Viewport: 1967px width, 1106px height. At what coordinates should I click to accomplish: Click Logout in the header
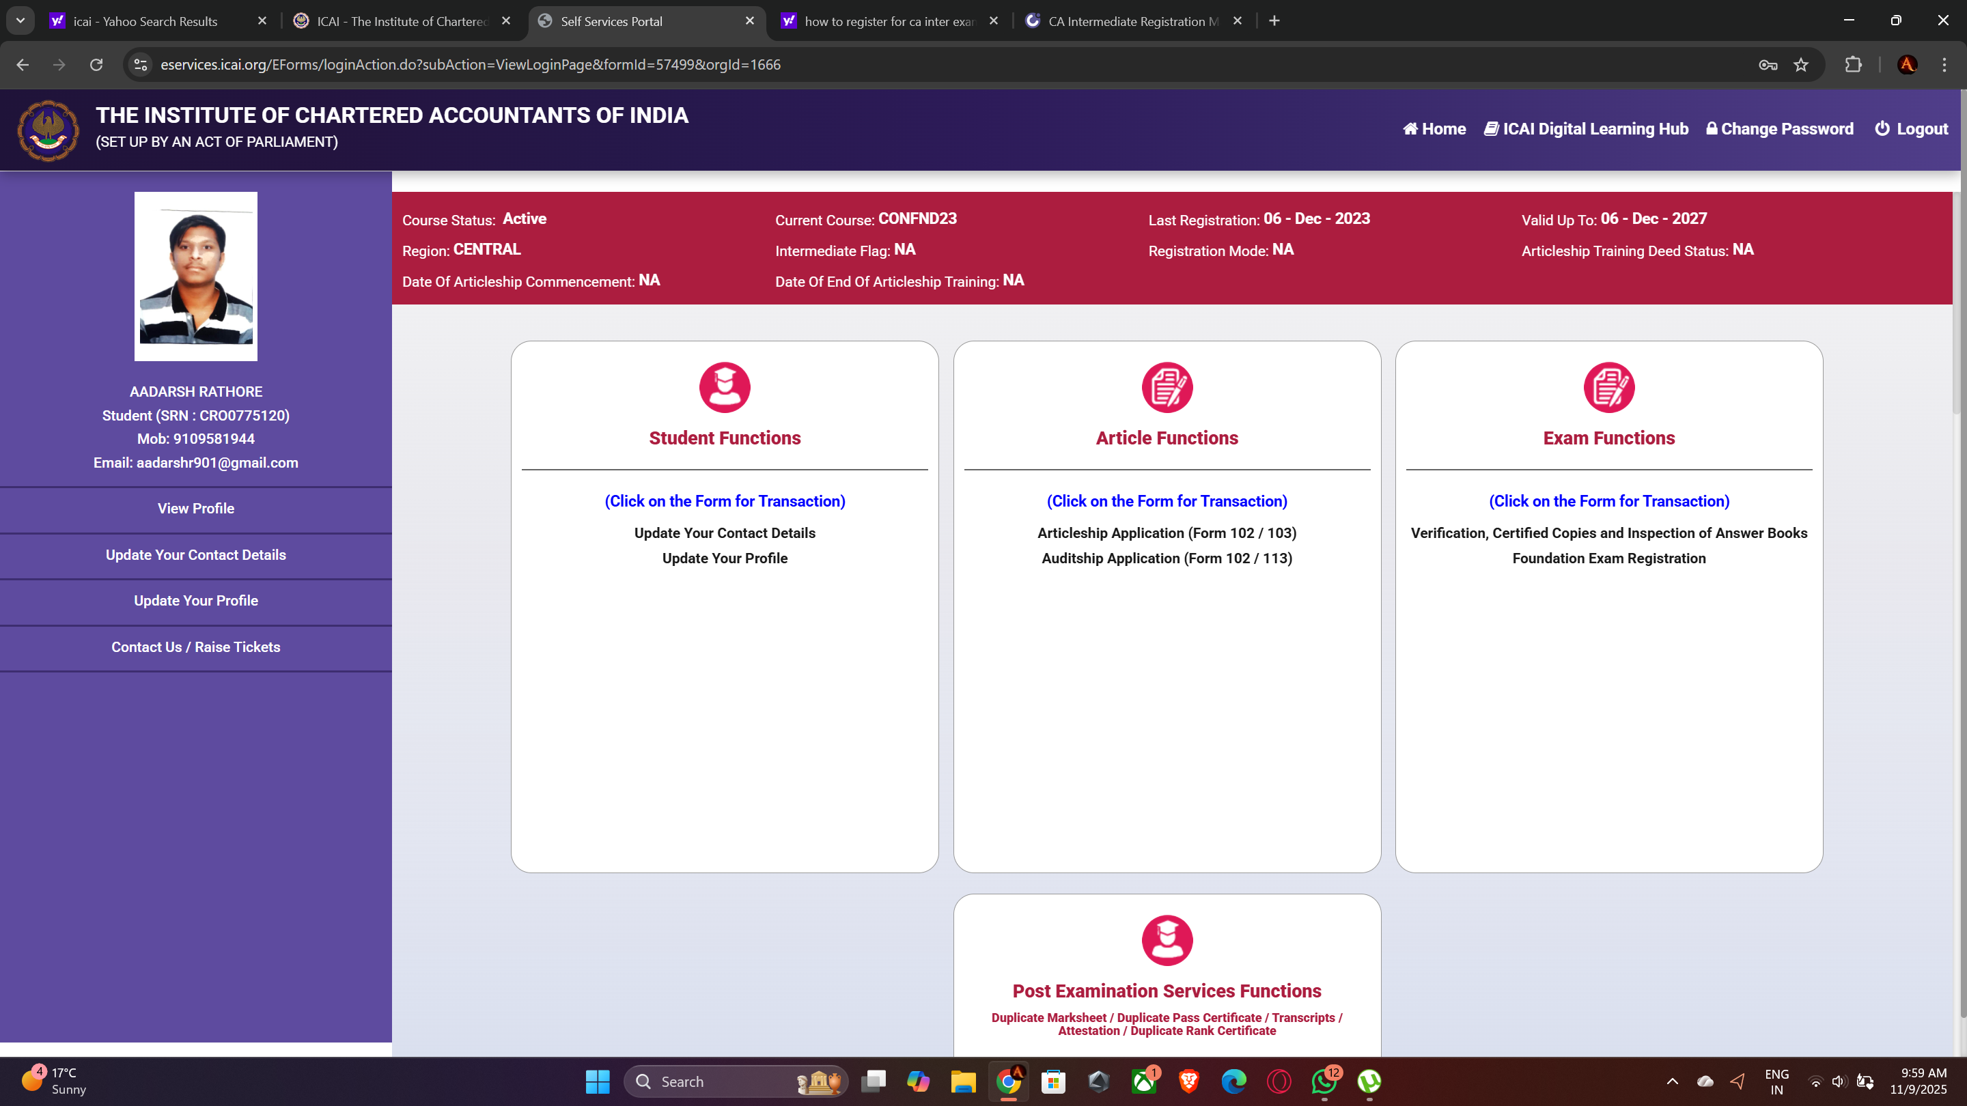[x=1911, y=129]
